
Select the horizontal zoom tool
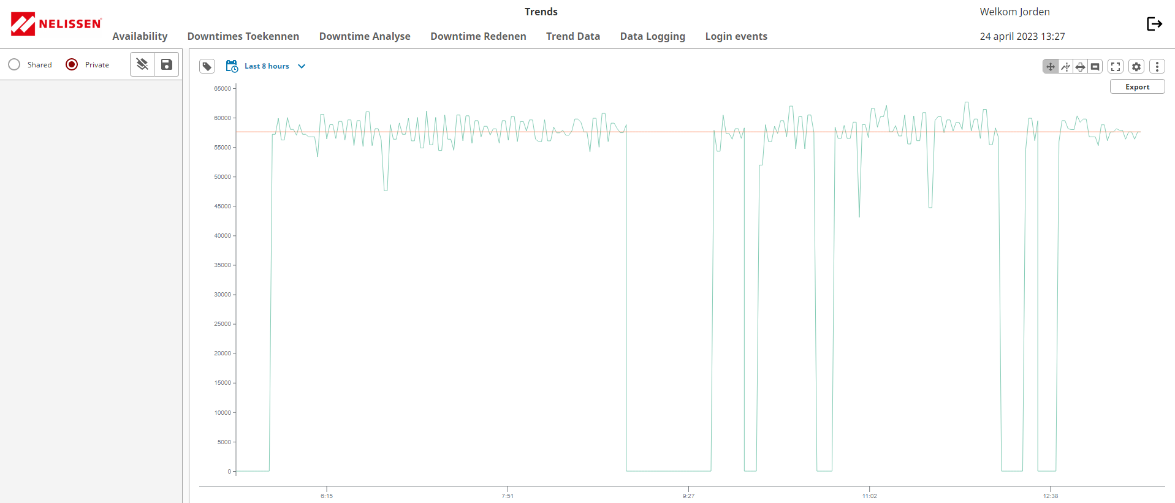(x=1080, y=67)
